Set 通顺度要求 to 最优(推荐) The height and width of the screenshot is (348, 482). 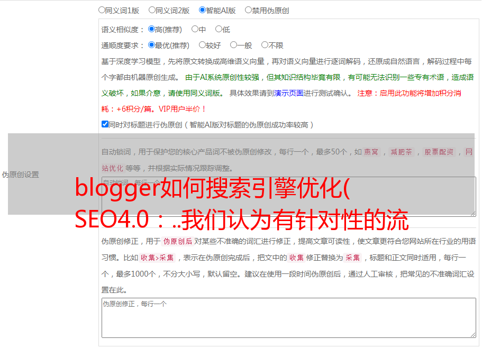[151, 45]
